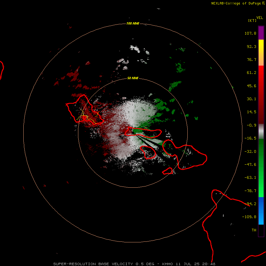
Task: Click the Super-Resolution Base Velocity caption
Action: coord(134,264)
